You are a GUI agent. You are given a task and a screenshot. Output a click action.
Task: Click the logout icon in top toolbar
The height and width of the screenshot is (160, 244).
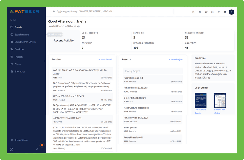tap(193, 12)
